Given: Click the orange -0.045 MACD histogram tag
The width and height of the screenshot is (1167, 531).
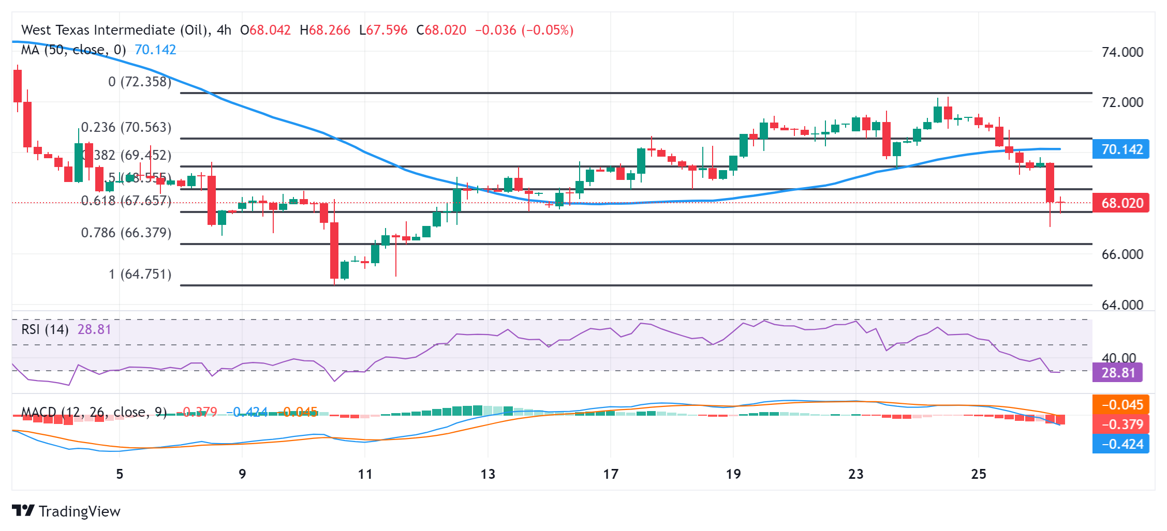Looking at the screenshot, I should click(x=1121, y=405).
